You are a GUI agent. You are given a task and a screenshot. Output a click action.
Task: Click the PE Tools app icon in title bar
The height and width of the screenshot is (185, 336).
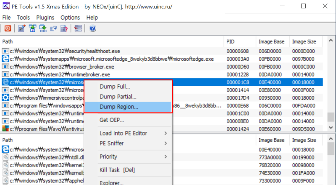[x=6, y=6]
